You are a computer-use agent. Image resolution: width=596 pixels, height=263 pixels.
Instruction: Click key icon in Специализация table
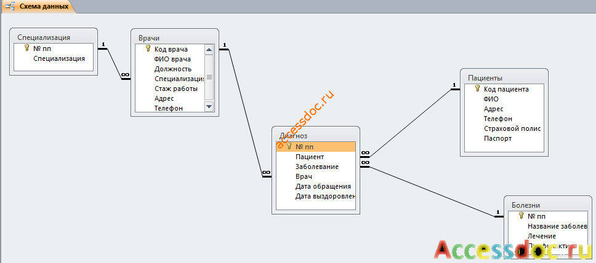point(26,48)
